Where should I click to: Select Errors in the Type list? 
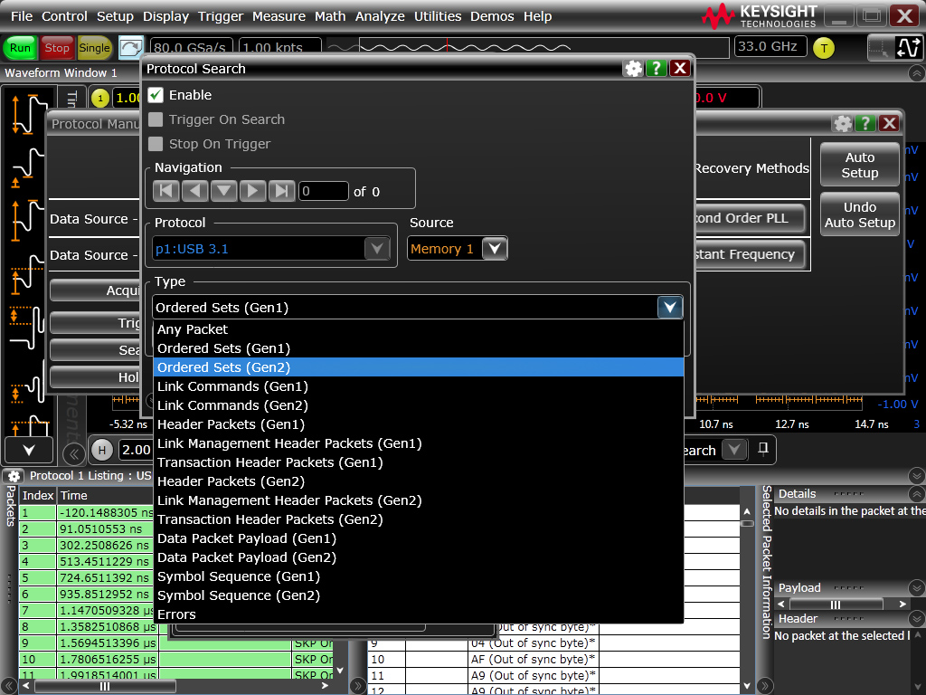pos(176,614)
